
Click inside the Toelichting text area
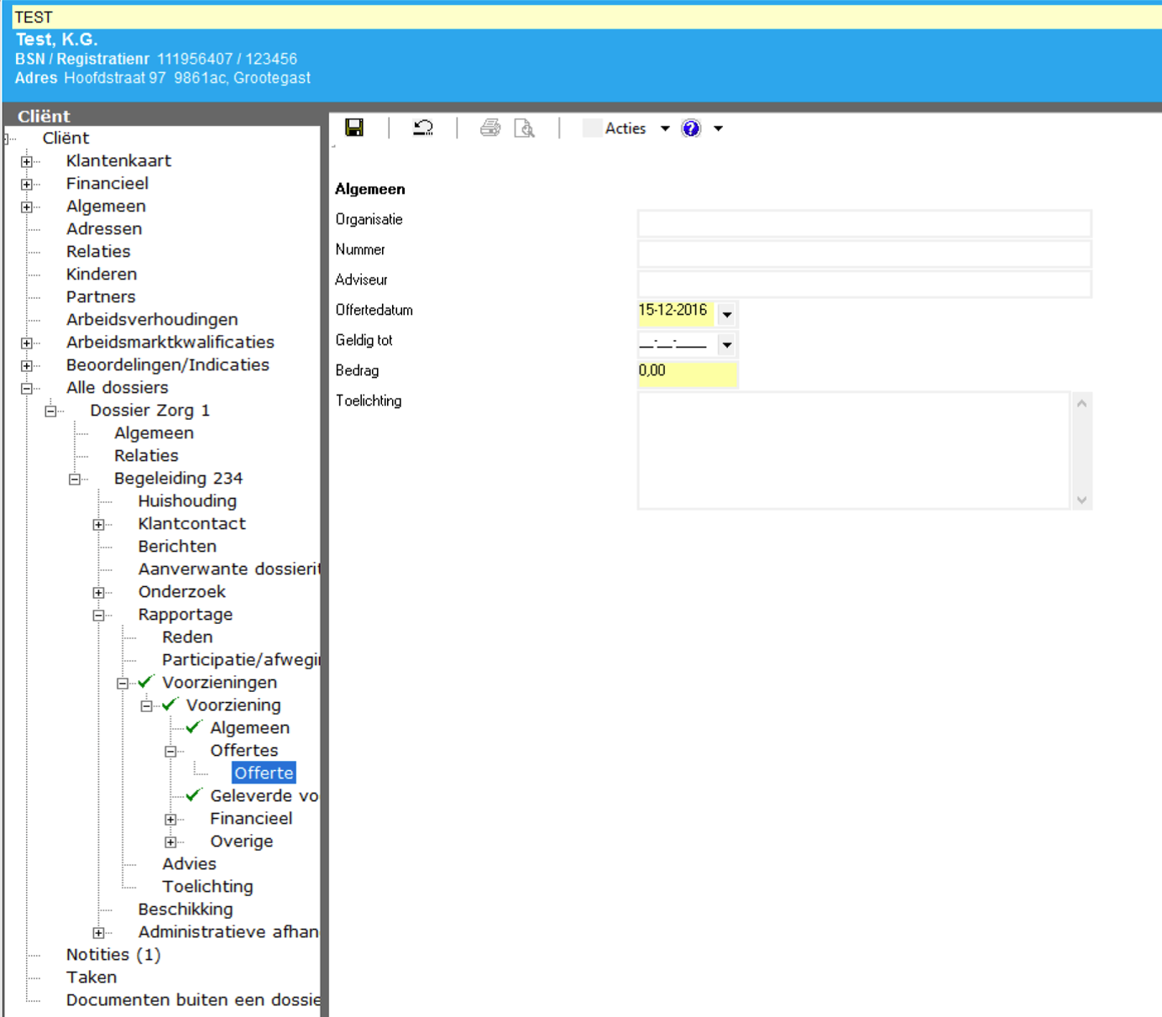pyautogui.click(x=853, y=450)
